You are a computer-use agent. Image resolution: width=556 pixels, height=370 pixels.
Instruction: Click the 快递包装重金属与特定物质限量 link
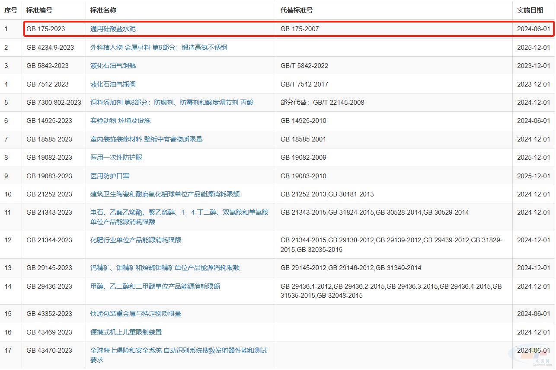pos(135,314)
